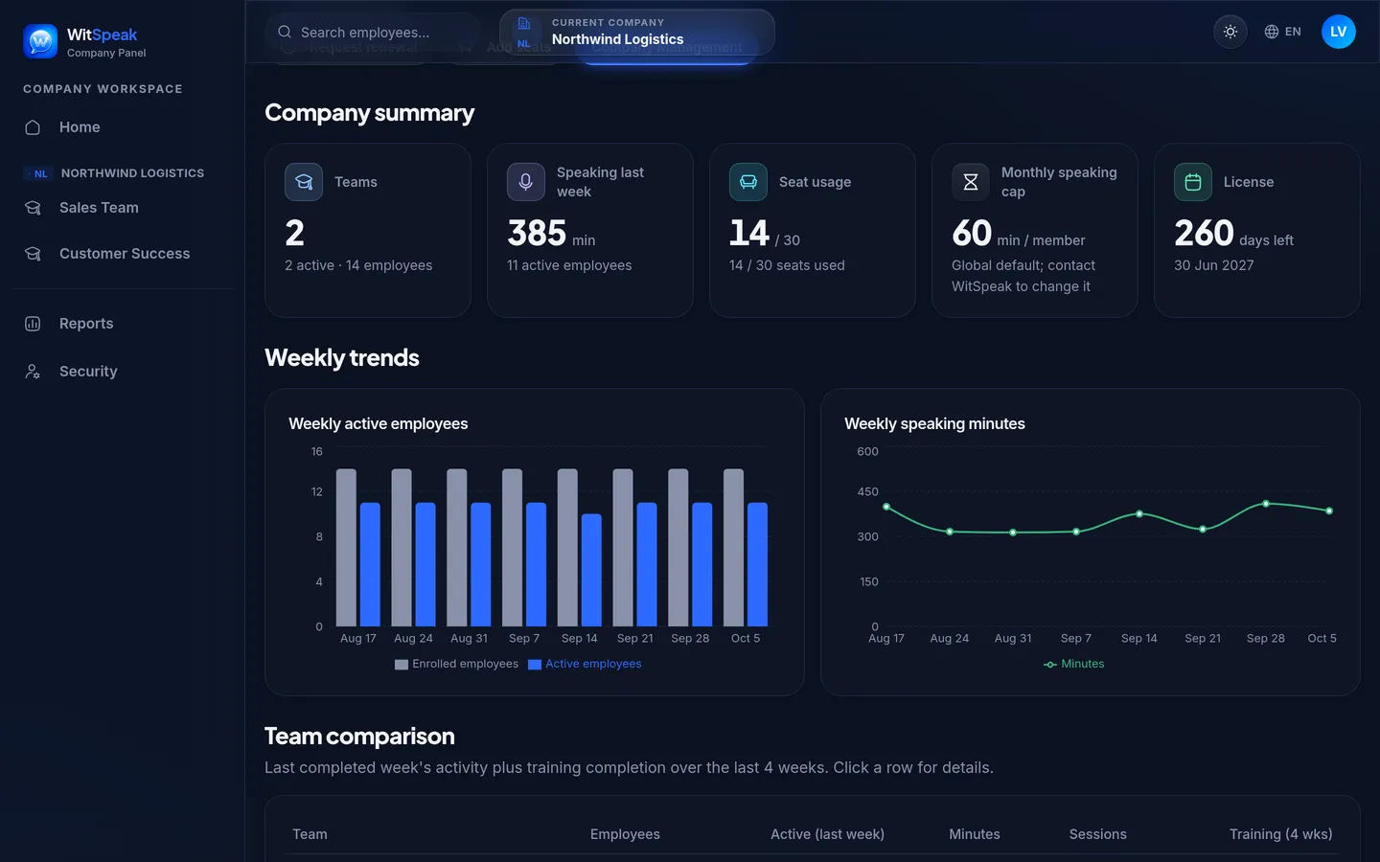
Task: Toggle Active employees legend series
Action: [585, 664]
